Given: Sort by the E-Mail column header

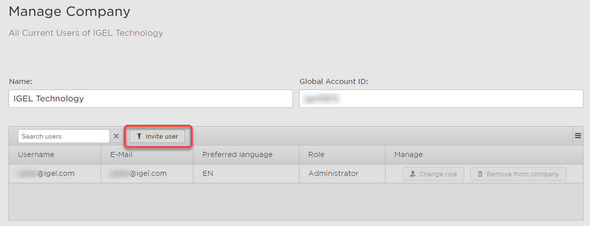Looking at the screenshot, I should [121, 154].
